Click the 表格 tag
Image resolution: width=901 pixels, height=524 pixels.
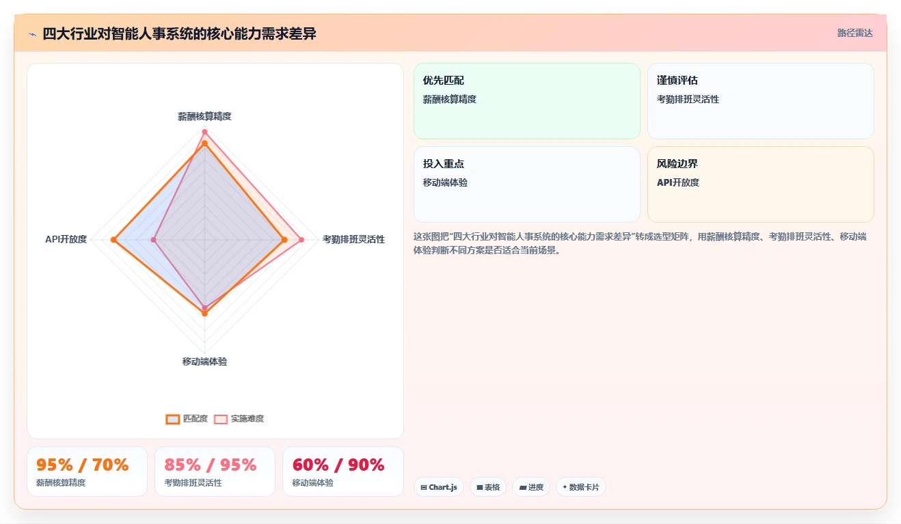click(488, 487)
